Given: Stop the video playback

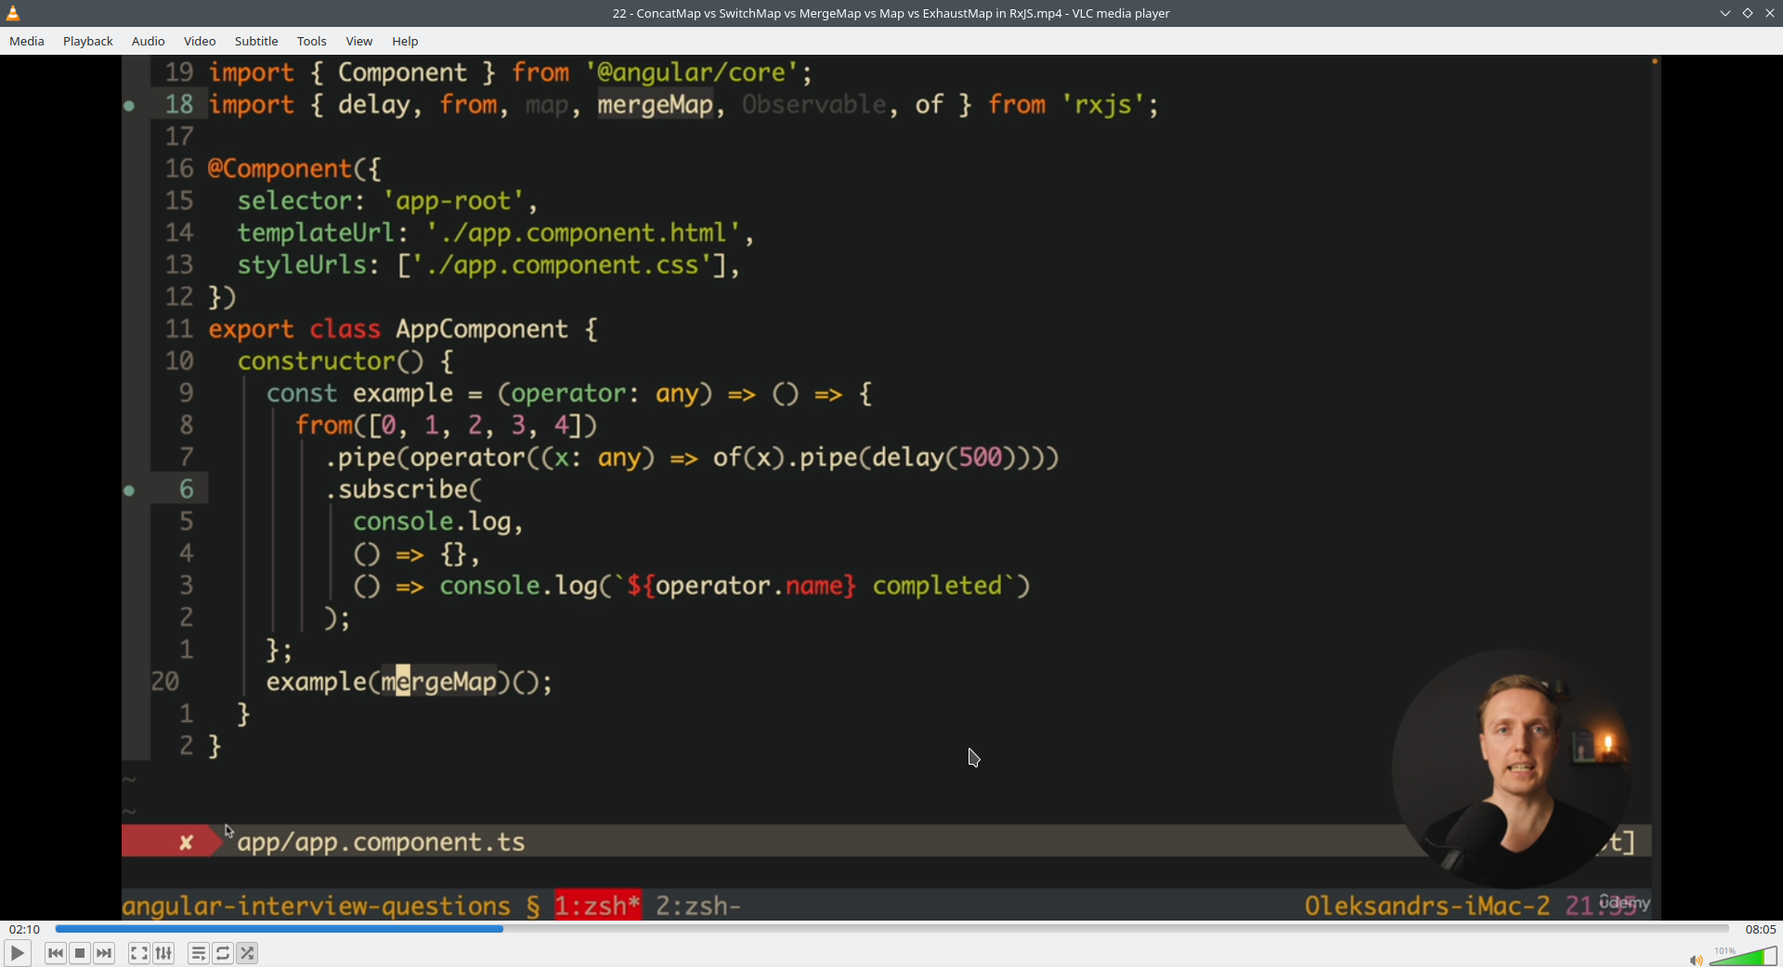Looking at the screenshot, I should (80, 953).
